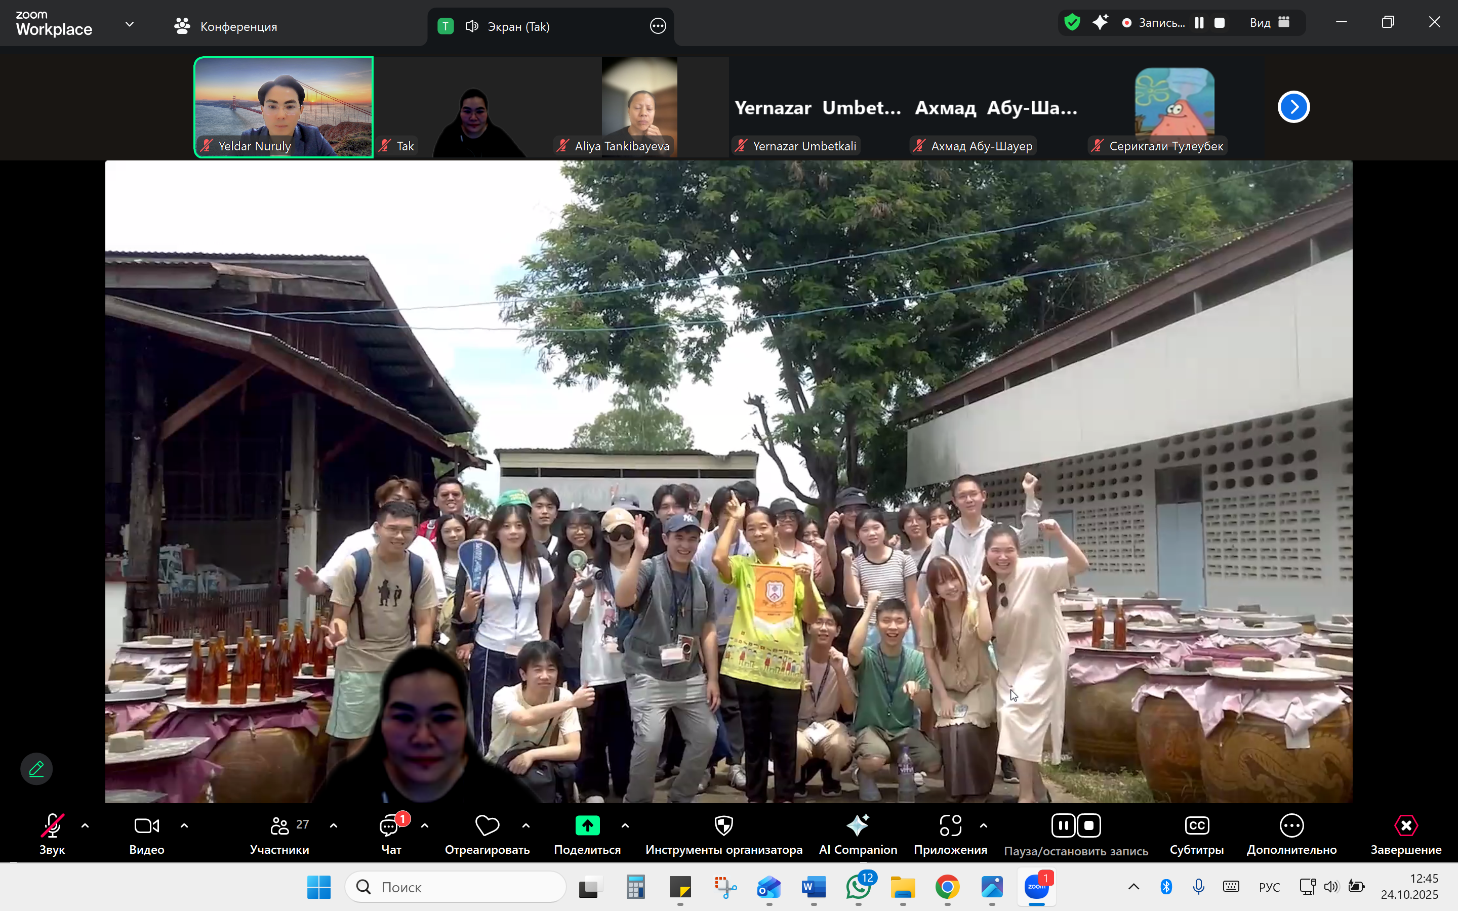Switch to the Конференция tab

226,26
